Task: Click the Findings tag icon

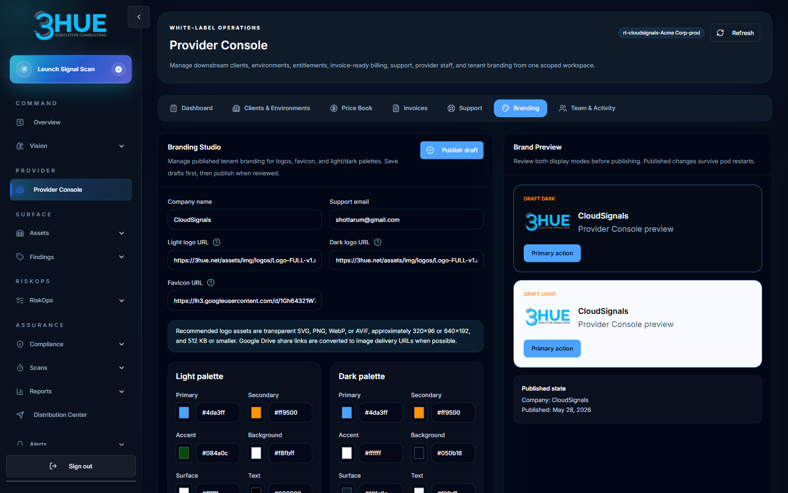Action: coord(20,256)
